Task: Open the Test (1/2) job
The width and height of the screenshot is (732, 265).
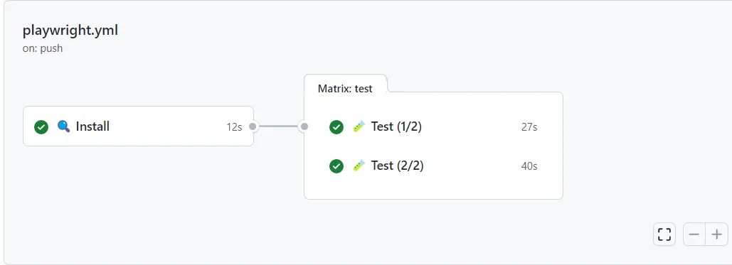Action: click(433, 127)
